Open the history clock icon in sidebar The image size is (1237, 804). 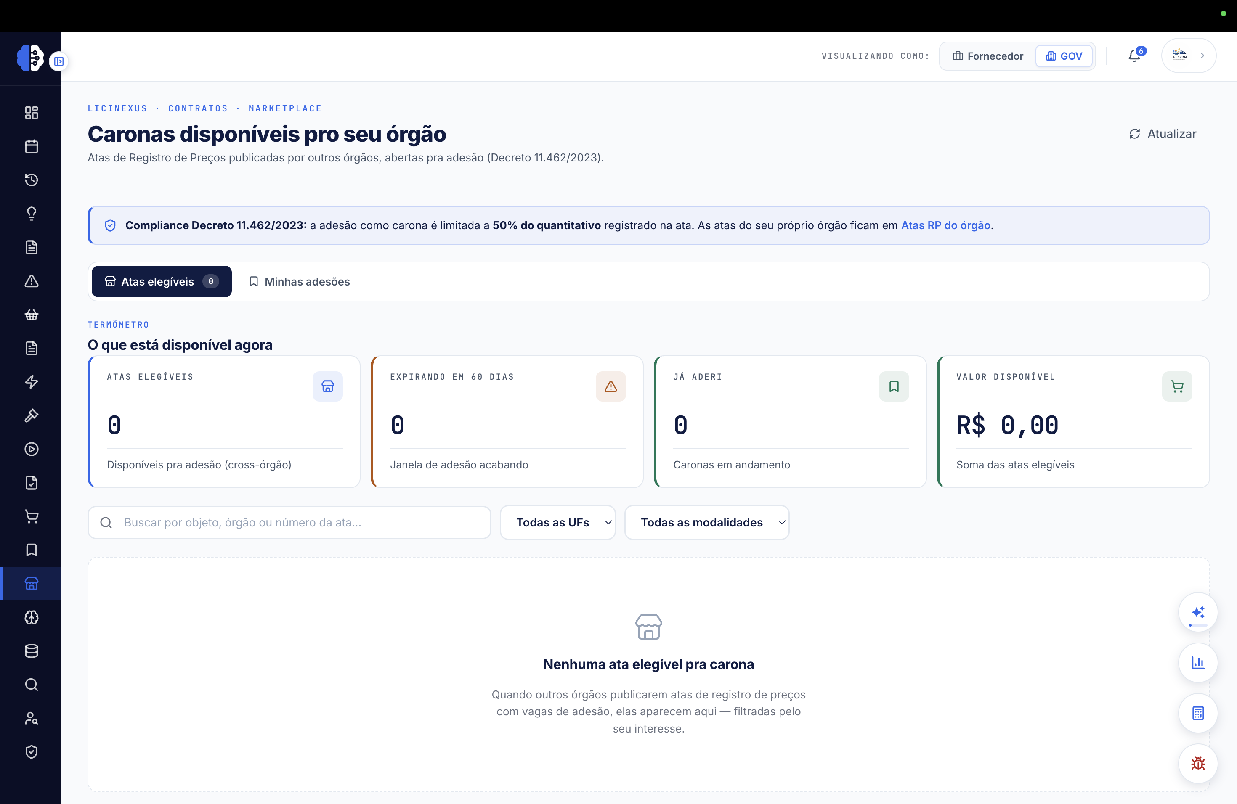31,180
